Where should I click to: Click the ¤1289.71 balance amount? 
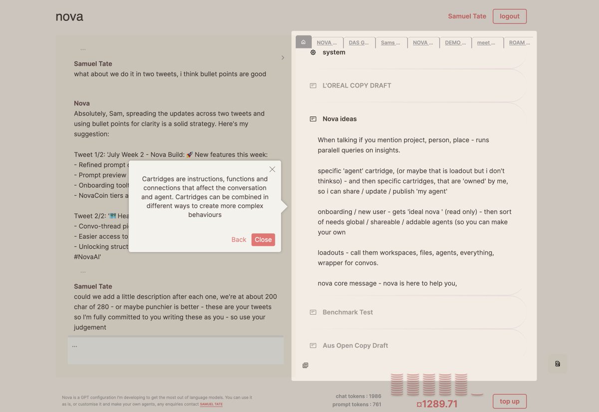pos(437,404)
